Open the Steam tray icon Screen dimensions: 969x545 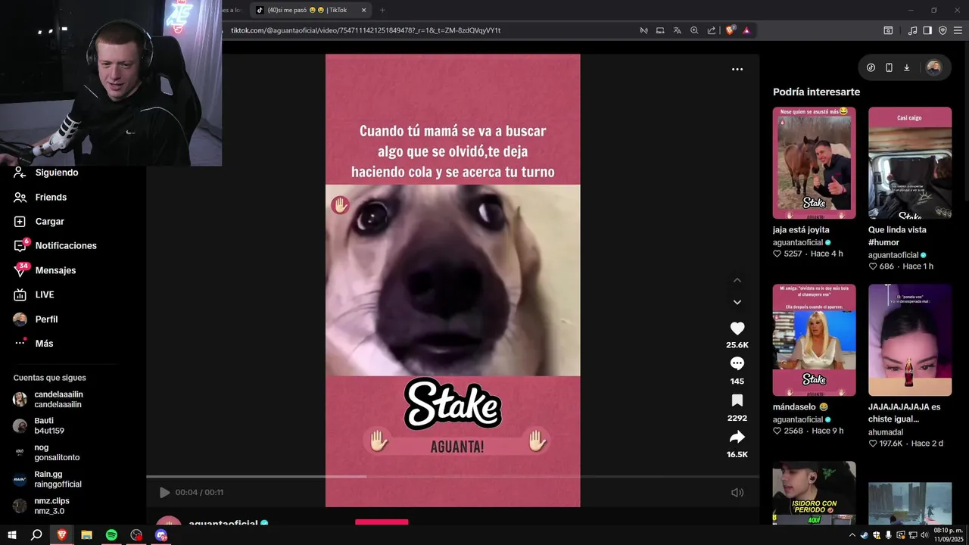point(865,535)
